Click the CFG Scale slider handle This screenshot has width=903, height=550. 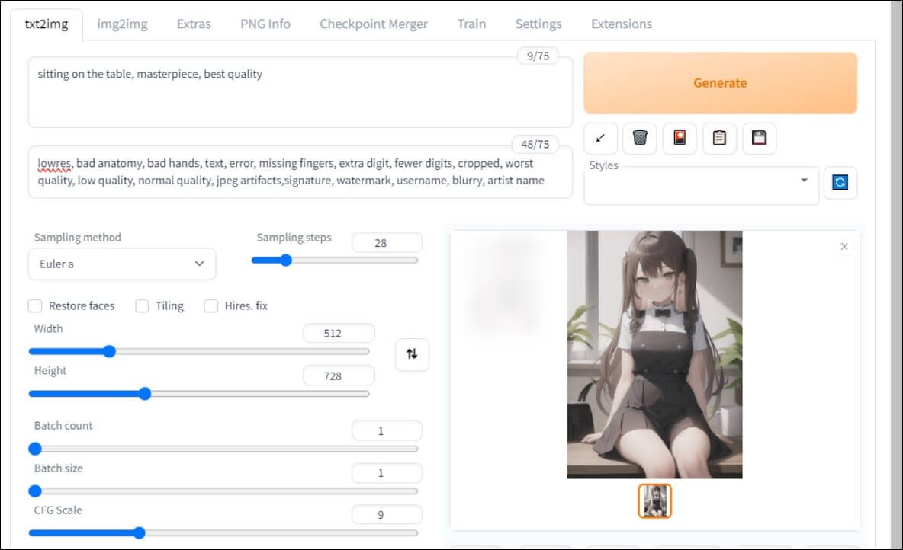click(139, 532)
